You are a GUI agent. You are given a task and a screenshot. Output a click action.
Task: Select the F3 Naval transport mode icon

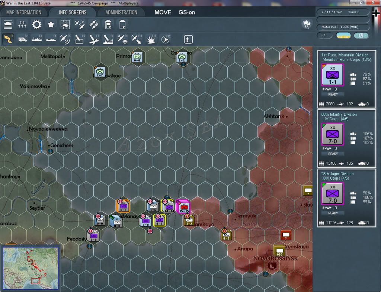pyautogui.click(x=37, y=39)
